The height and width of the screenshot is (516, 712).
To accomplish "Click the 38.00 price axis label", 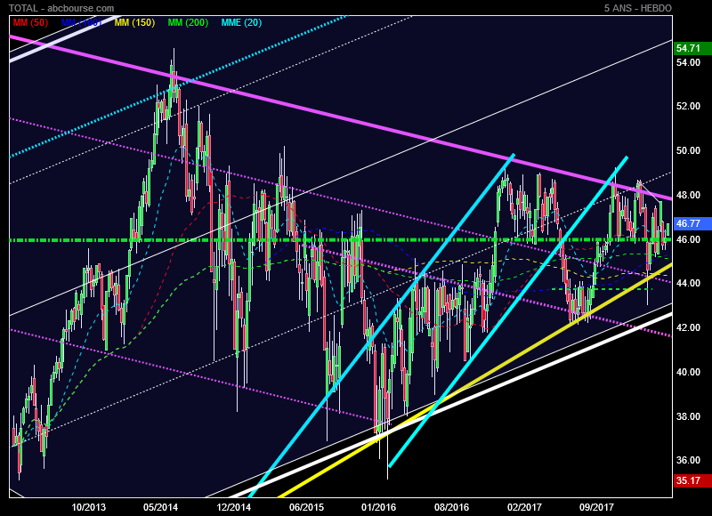I will 688,416.
